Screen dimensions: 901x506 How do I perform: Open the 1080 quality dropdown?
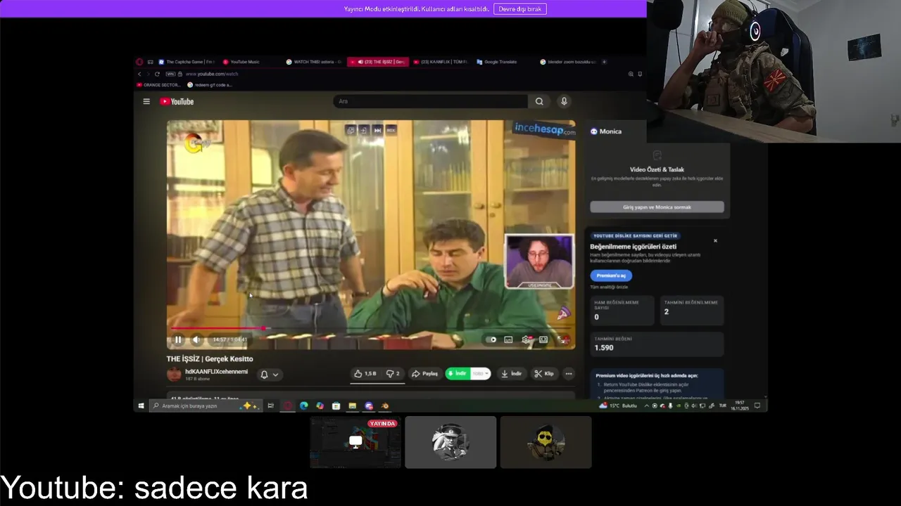[480, 374]
